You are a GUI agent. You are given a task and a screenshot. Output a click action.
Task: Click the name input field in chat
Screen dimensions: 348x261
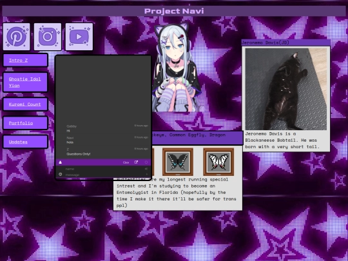click(104, 169)
